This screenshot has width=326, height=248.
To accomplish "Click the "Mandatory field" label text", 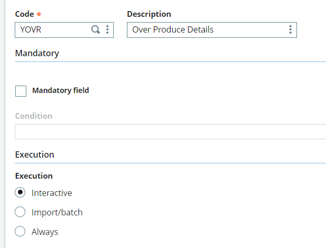I will (x=61, y=90).
